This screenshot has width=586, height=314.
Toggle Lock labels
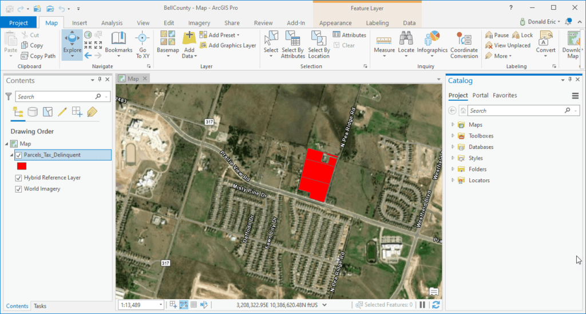point(522,35)
